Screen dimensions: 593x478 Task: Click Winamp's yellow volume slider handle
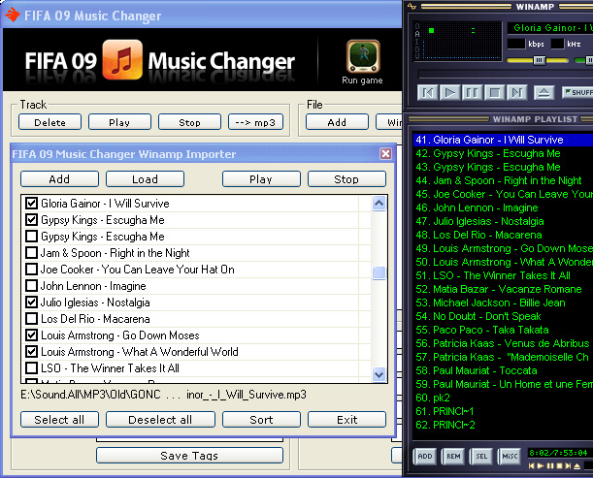pyautogui.click(x=540, y=60)
